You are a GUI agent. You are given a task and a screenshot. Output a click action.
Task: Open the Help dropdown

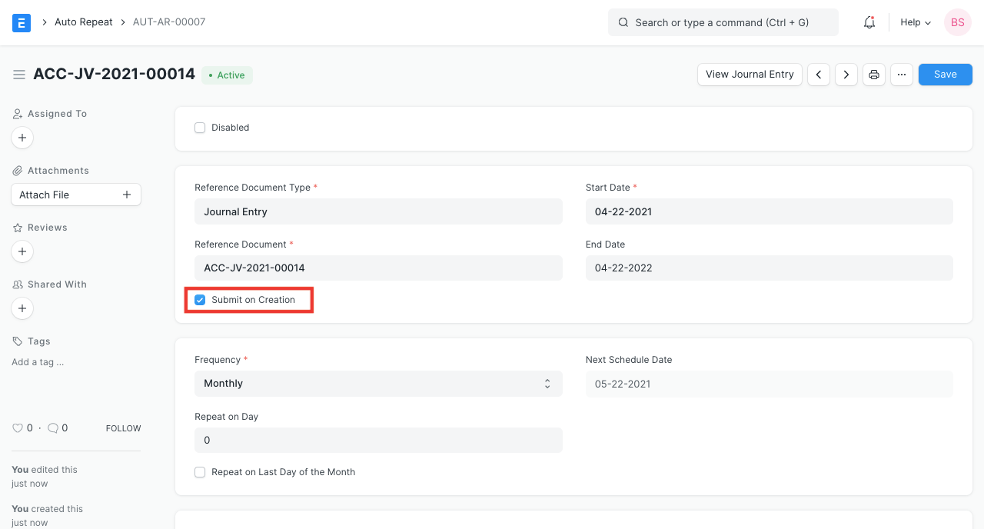[914, 22]
